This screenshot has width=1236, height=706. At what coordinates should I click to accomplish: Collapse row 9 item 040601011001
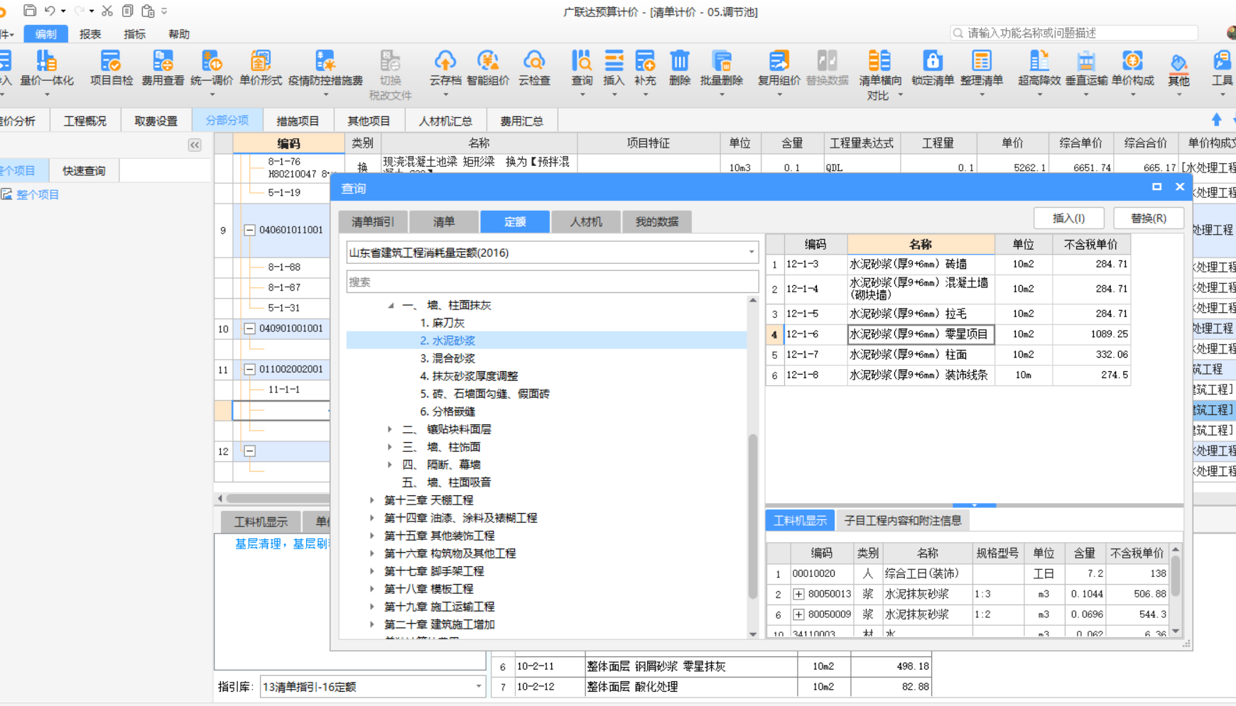coord(249,230)
